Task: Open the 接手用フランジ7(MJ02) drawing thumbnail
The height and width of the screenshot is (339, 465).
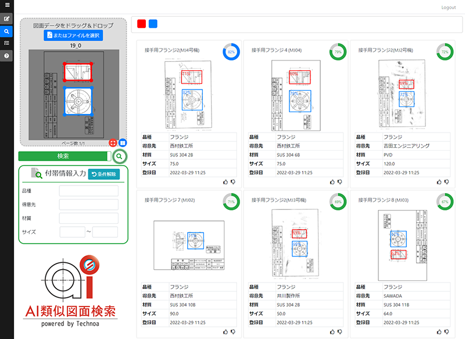Action: 189,245
